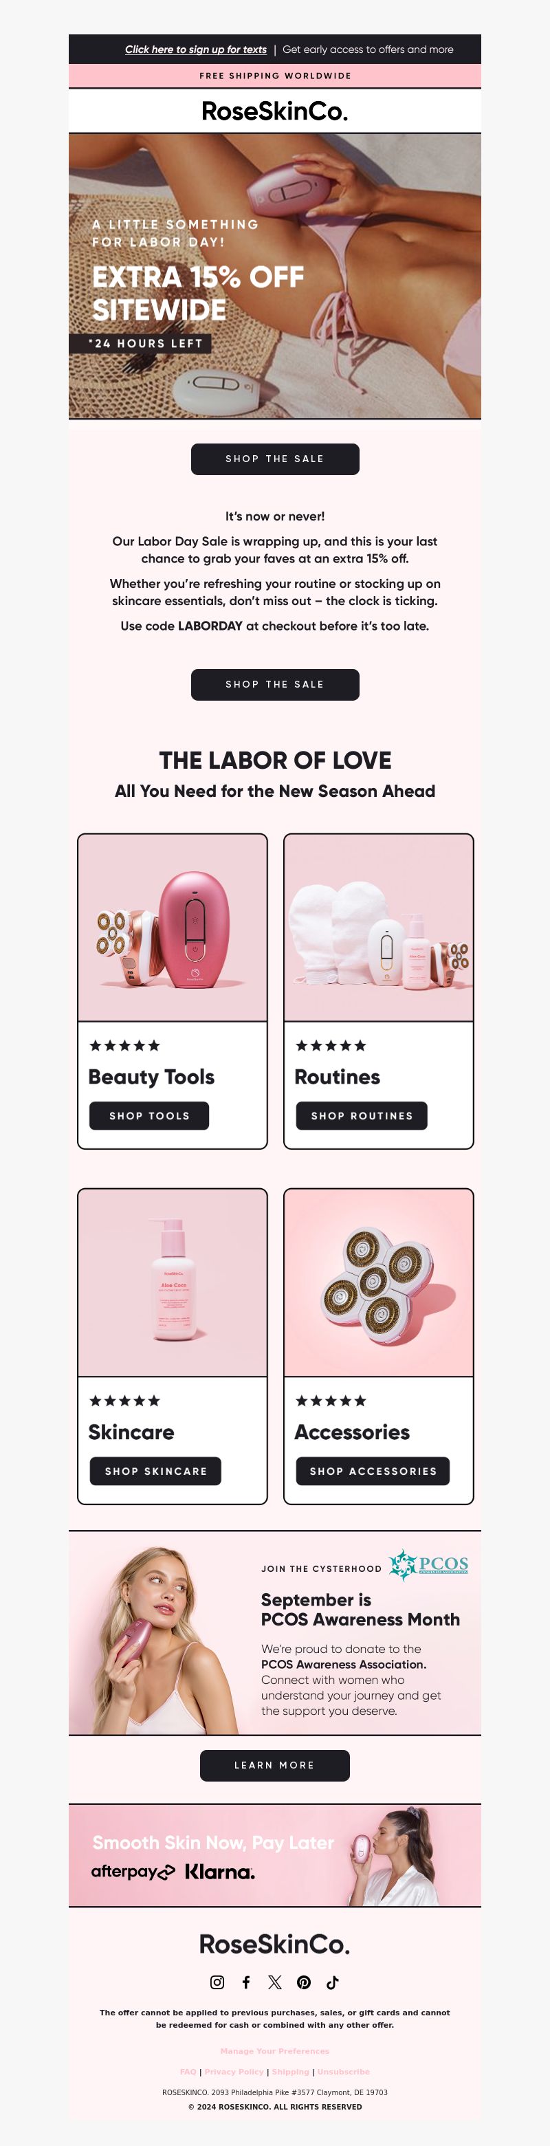Open the Facebook social icon
Viewport: 550px width, 2146px height.
coord(246,1983)
